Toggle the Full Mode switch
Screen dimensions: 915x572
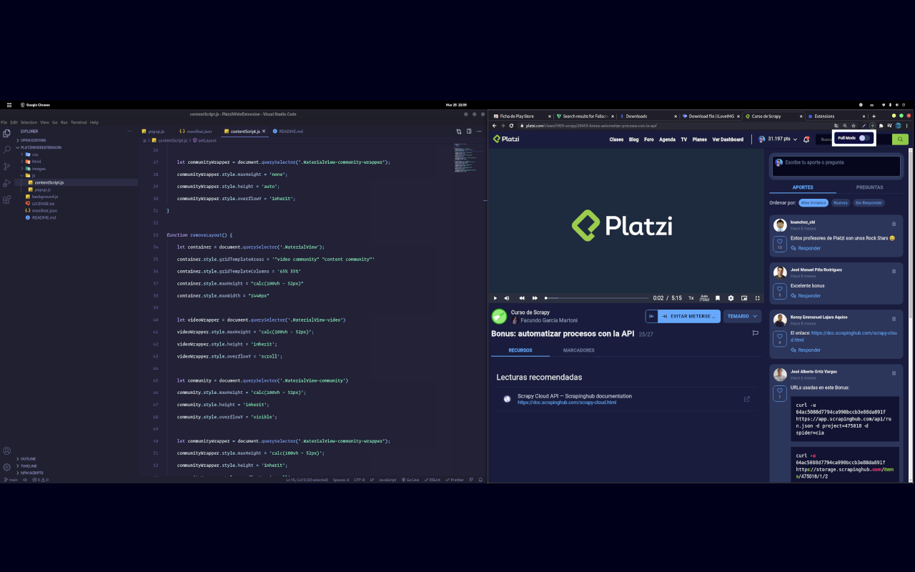point(865,138)
